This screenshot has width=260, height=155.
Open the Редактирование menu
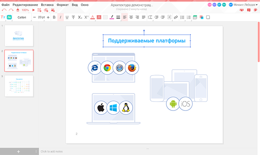tap(25, 5)
